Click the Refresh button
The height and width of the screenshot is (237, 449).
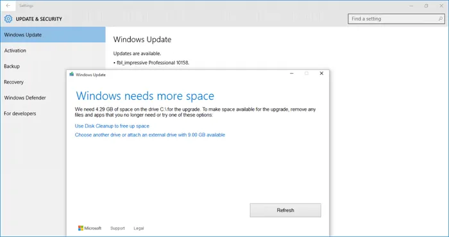click(x=285, y=210)
